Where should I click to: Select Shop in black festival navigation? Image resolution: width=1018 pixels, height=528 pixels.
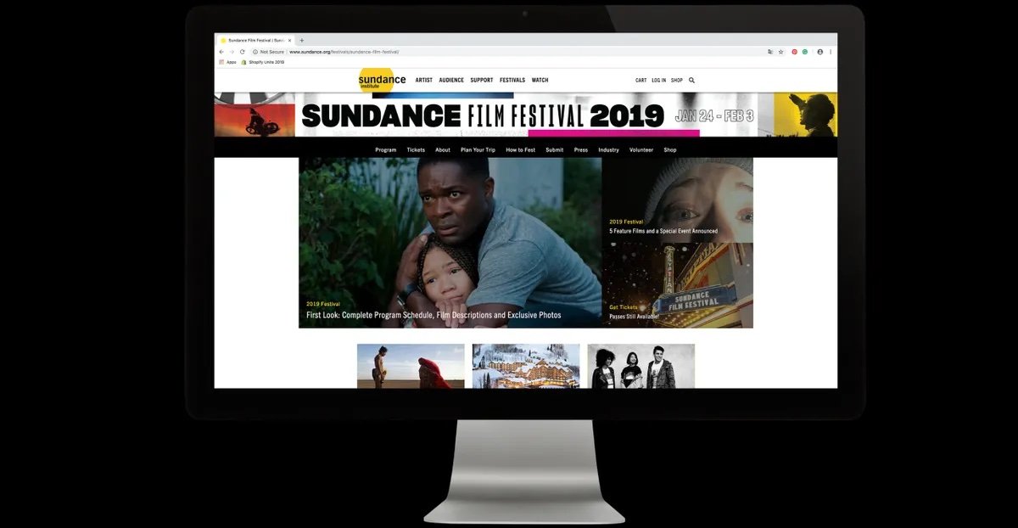(x=670, y=150)
